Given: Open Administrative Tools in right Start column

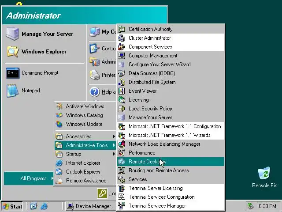Looking at the screenshot, I should pos(103,62).
